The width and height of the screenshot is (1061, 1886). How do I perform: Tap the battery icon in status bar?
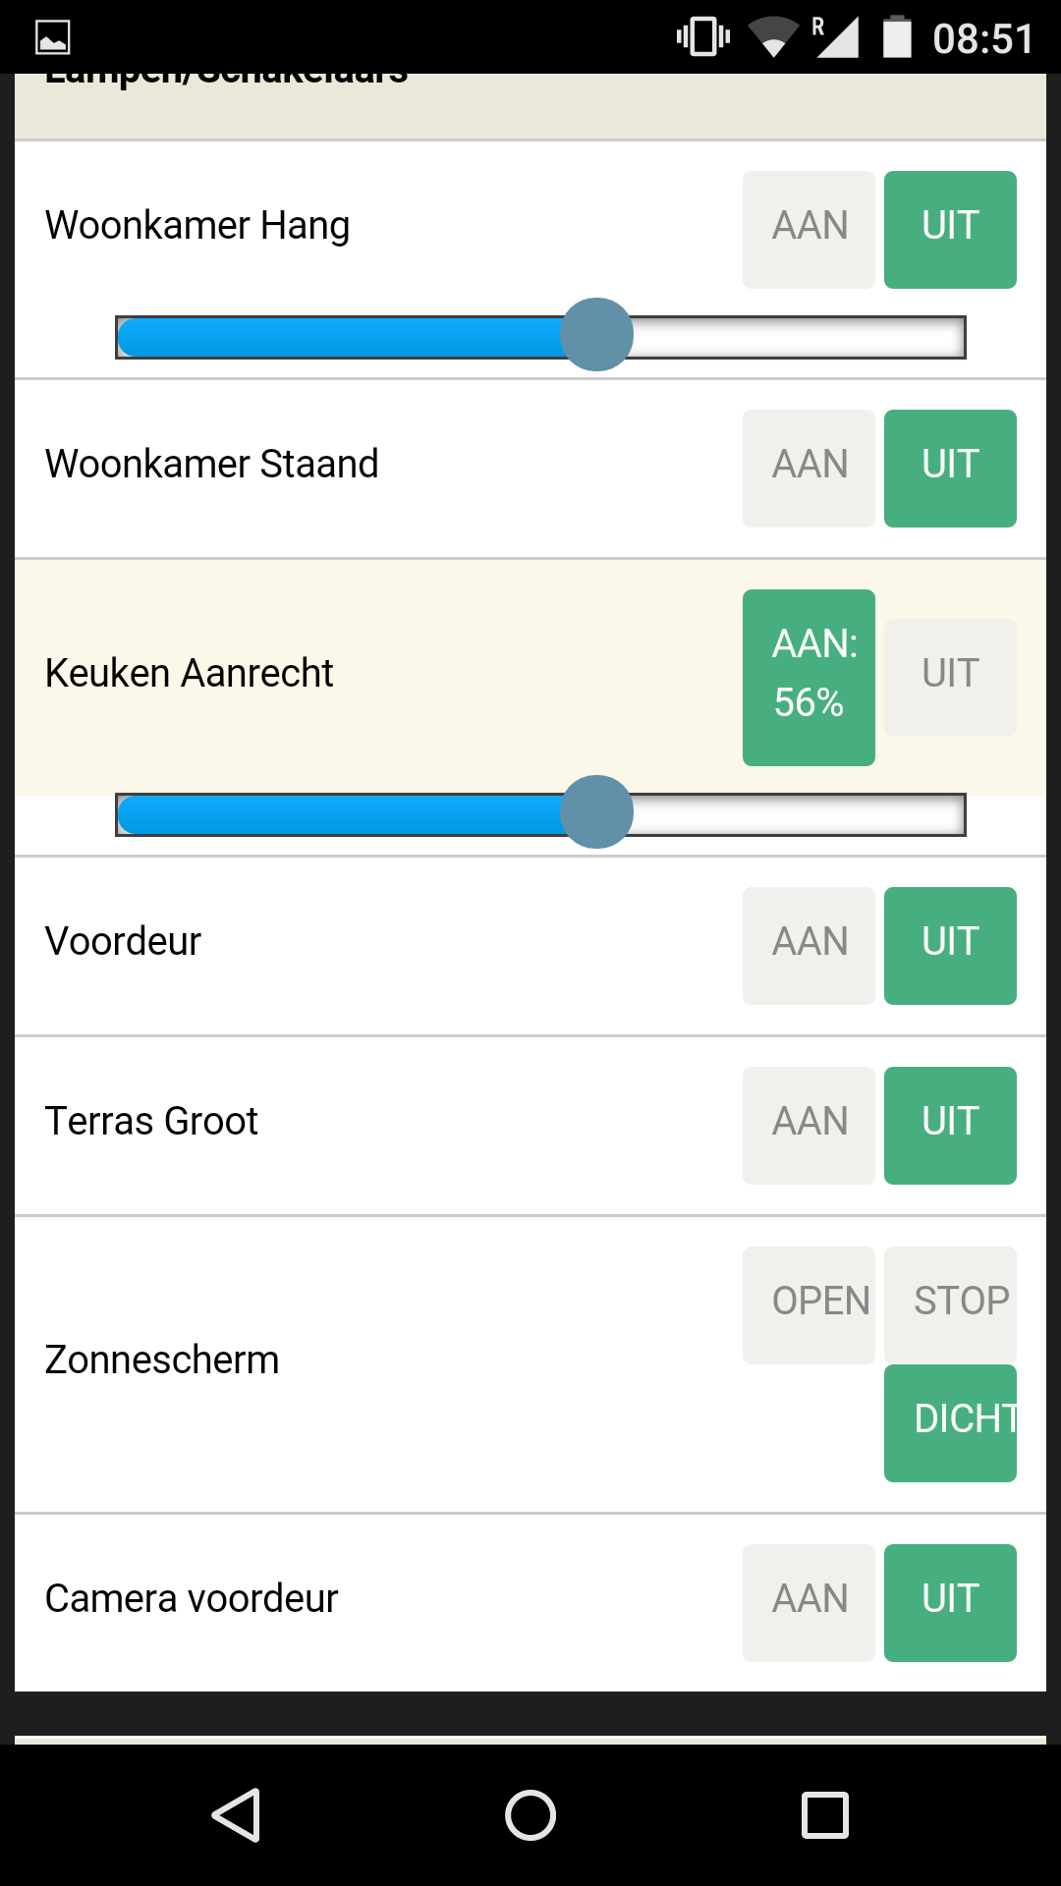897,37
